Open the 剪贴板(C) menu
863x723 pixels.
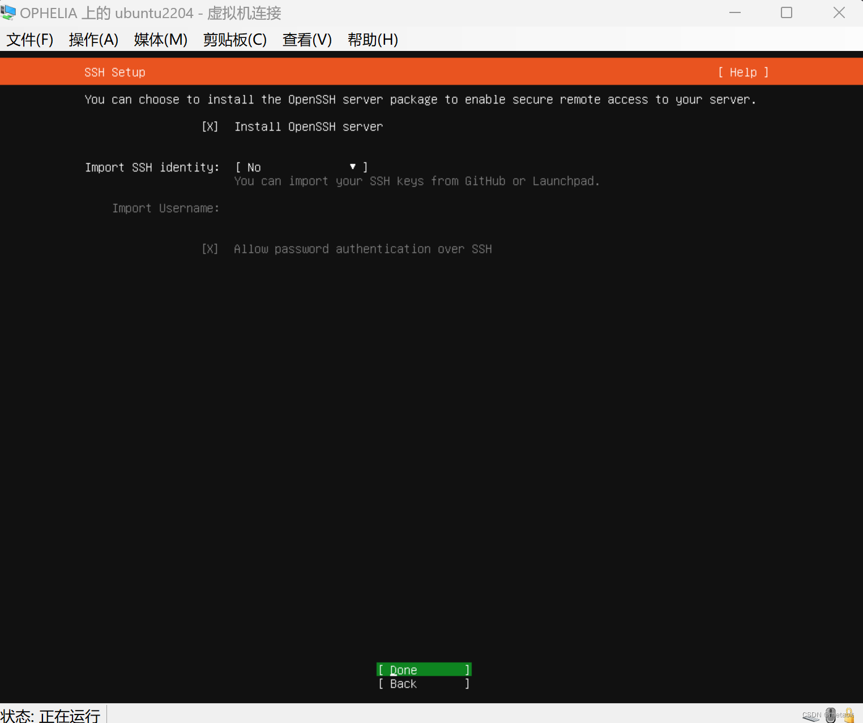point(235,40)
